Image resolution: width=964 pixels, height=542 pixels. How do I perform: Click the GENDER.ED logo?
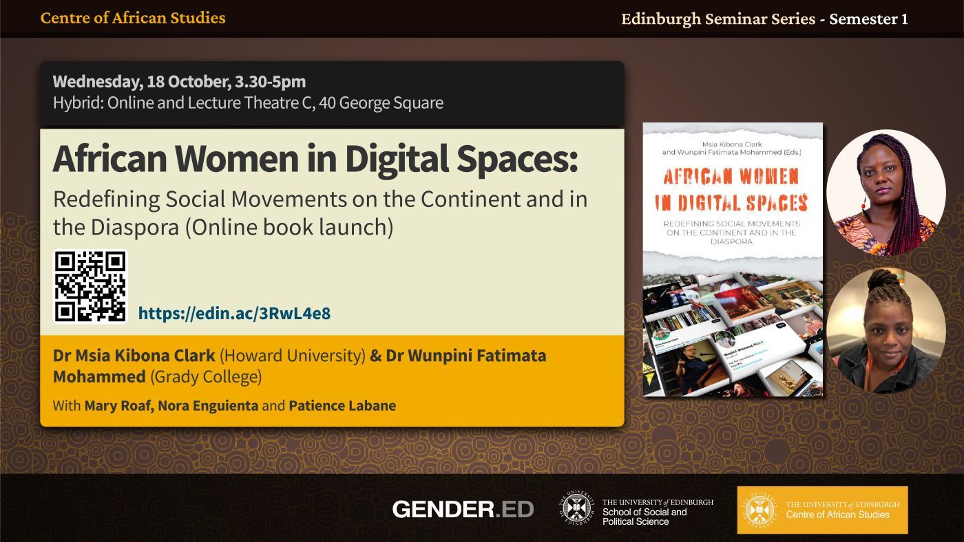point(463,509)
